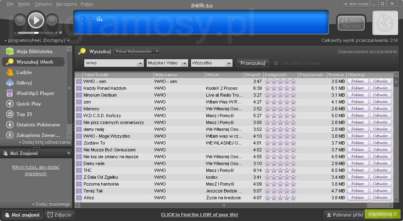Sort by the Wykonawca column
Viewport: 403px width, 221px height.
[179, 75]
